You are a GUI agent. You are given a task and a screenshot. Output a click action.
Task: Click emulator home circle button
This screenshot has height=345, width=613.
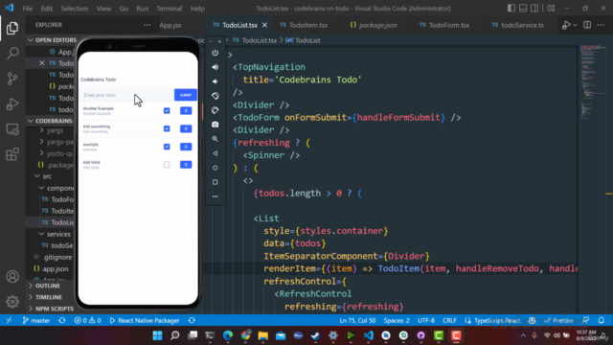tap(215, 168)
